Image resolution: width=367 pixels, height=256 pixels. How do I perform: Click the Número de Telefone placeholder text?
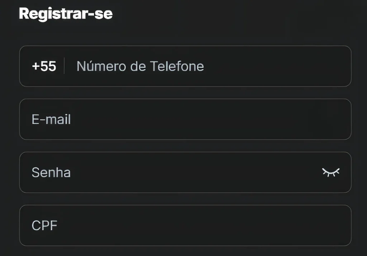(x=140, y=66)
